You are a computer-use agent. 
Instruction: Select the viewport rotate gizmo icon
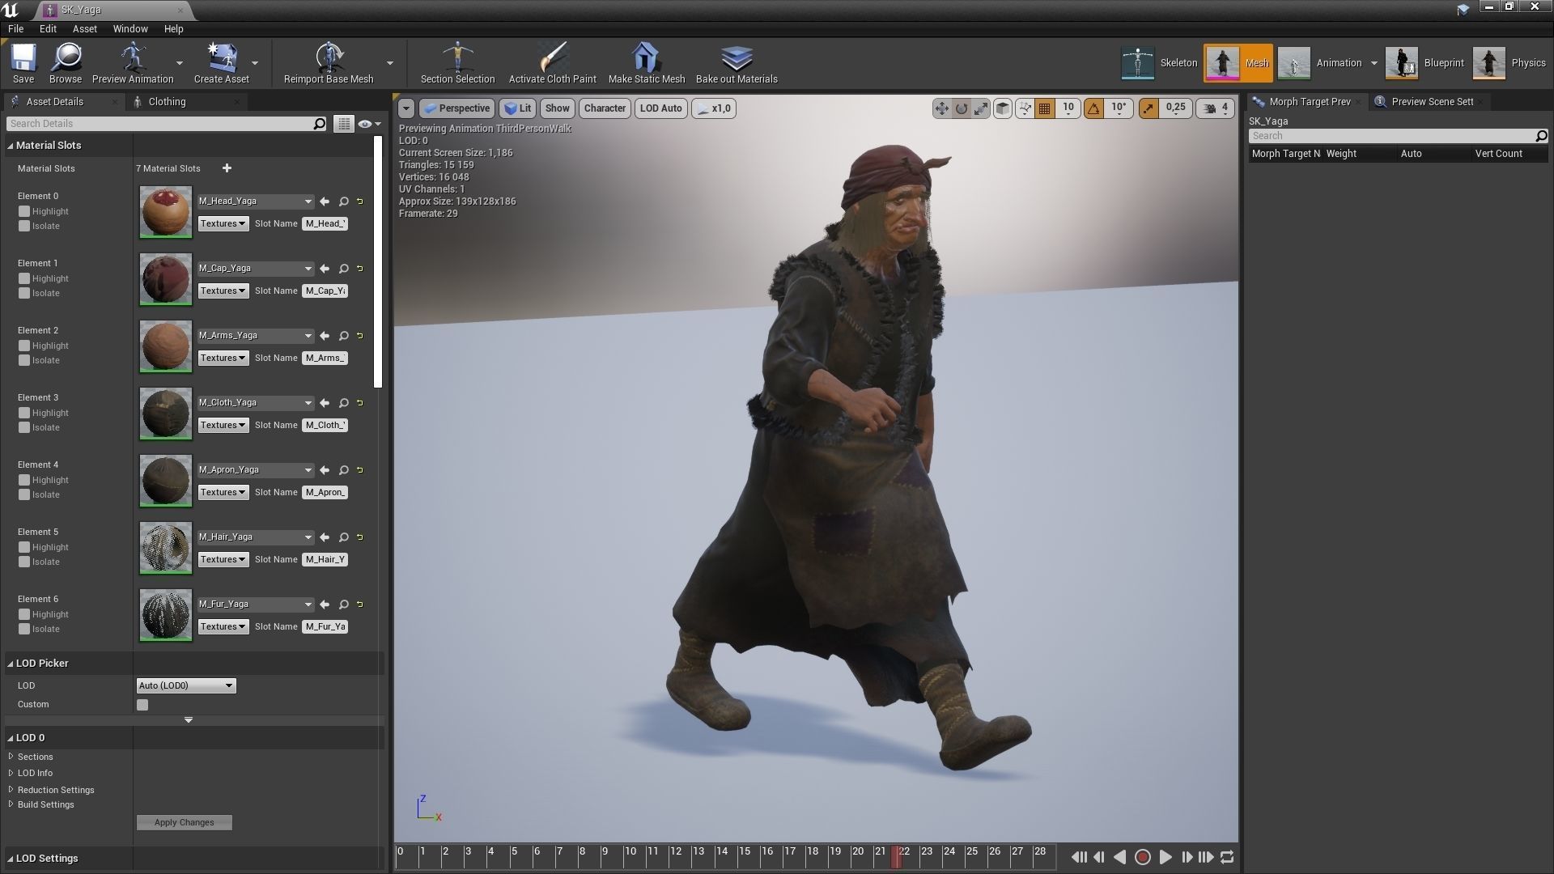point(962,108)
